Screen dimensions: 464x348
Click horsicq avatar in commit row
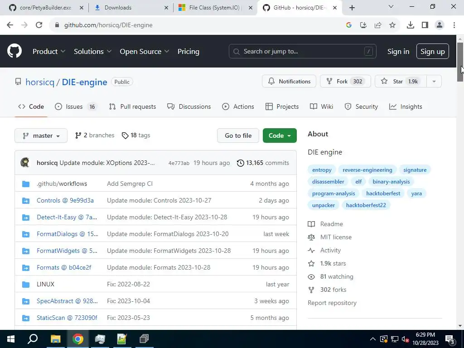pos(25,163)
